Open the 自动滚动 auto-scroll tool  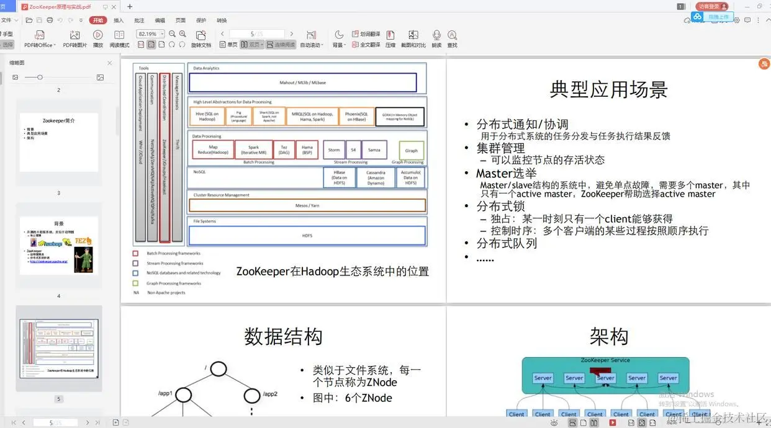point(311,39)
